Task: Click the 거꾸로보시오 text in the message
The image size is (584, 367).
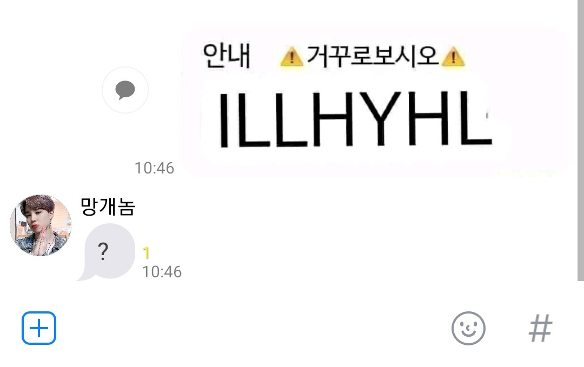Action: (x=371, y=57)
